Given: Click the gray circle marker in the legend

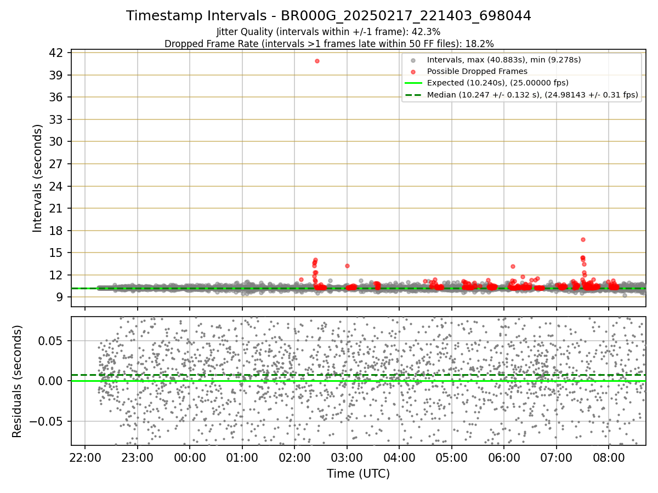Looking at the screenshot, I should (413, 60).
